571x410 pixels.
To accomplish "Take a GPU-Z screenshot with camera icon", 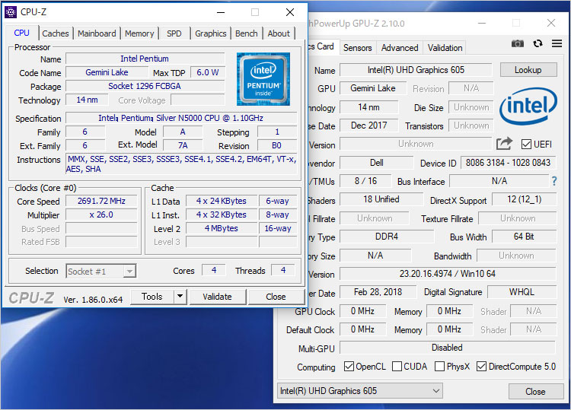I will 517,43.
